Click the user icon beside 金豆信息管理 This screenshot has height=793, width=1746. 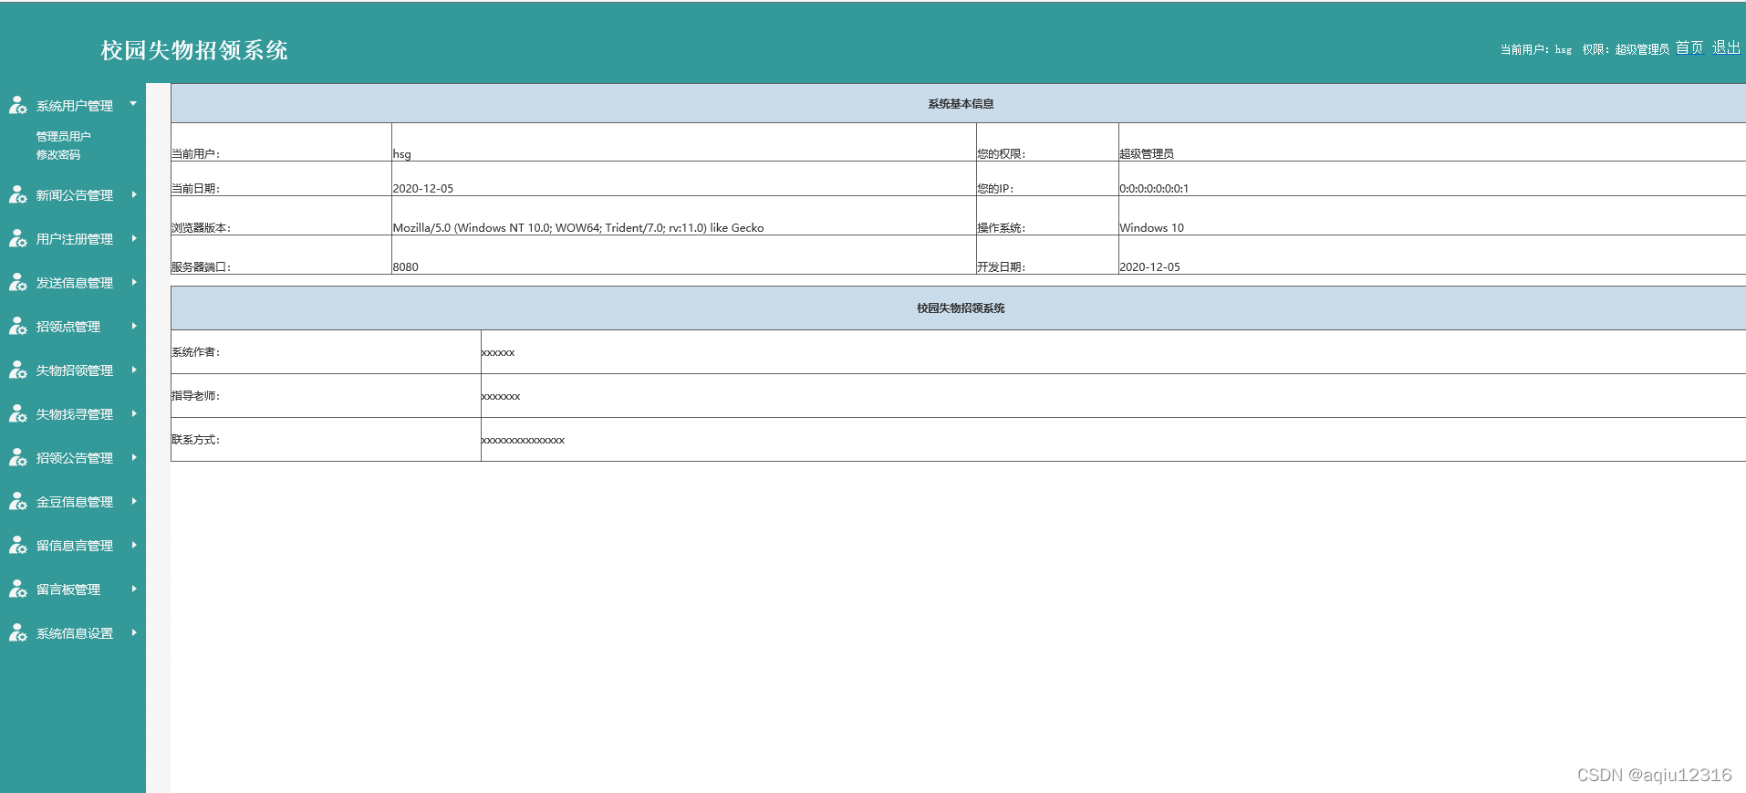[x=17, y=502]
